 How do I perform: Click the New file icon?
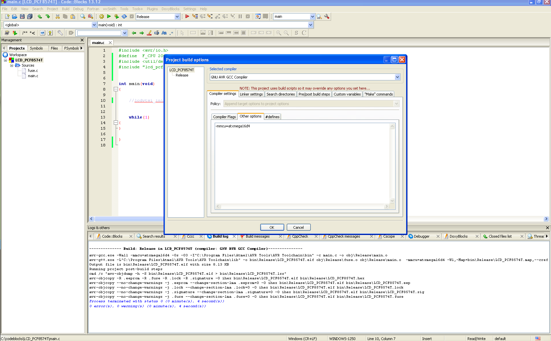point(7,16)
